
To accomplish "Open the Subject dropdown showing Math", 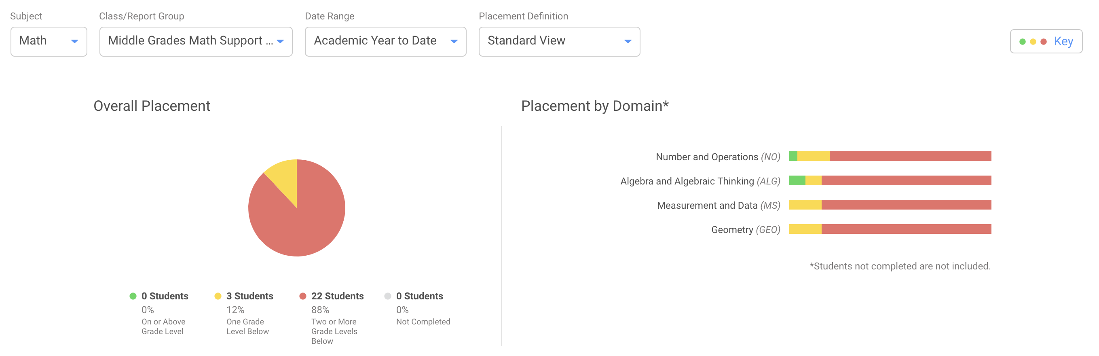I will [x=49, y=41].
